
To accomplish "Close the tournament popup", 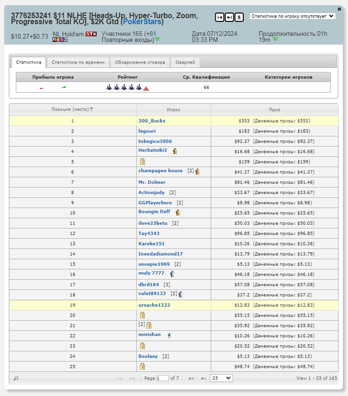I will tap(339, 9).
